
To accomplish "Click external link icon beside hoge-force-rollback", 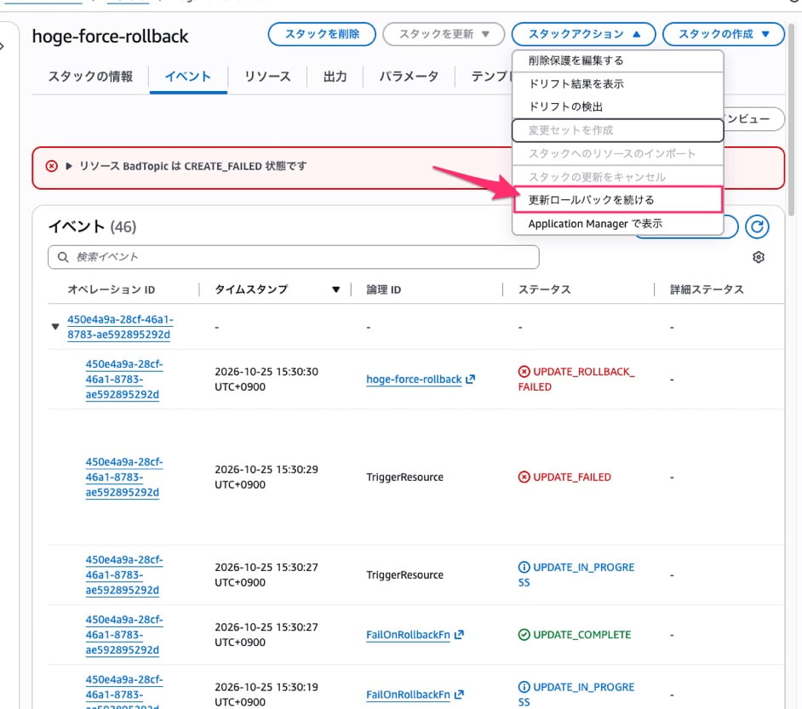I will pyautogui.click(x=470, y=379).
